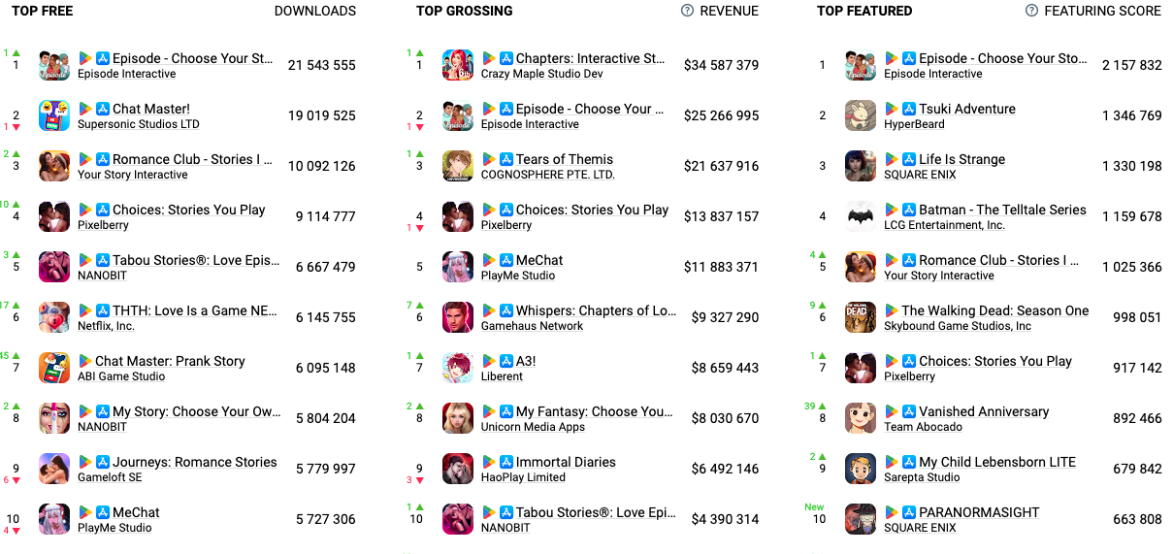The width and height of the screenshot is (1173, 554).
Task: Click App Store icon next to A3!
Action: [506, 361]
